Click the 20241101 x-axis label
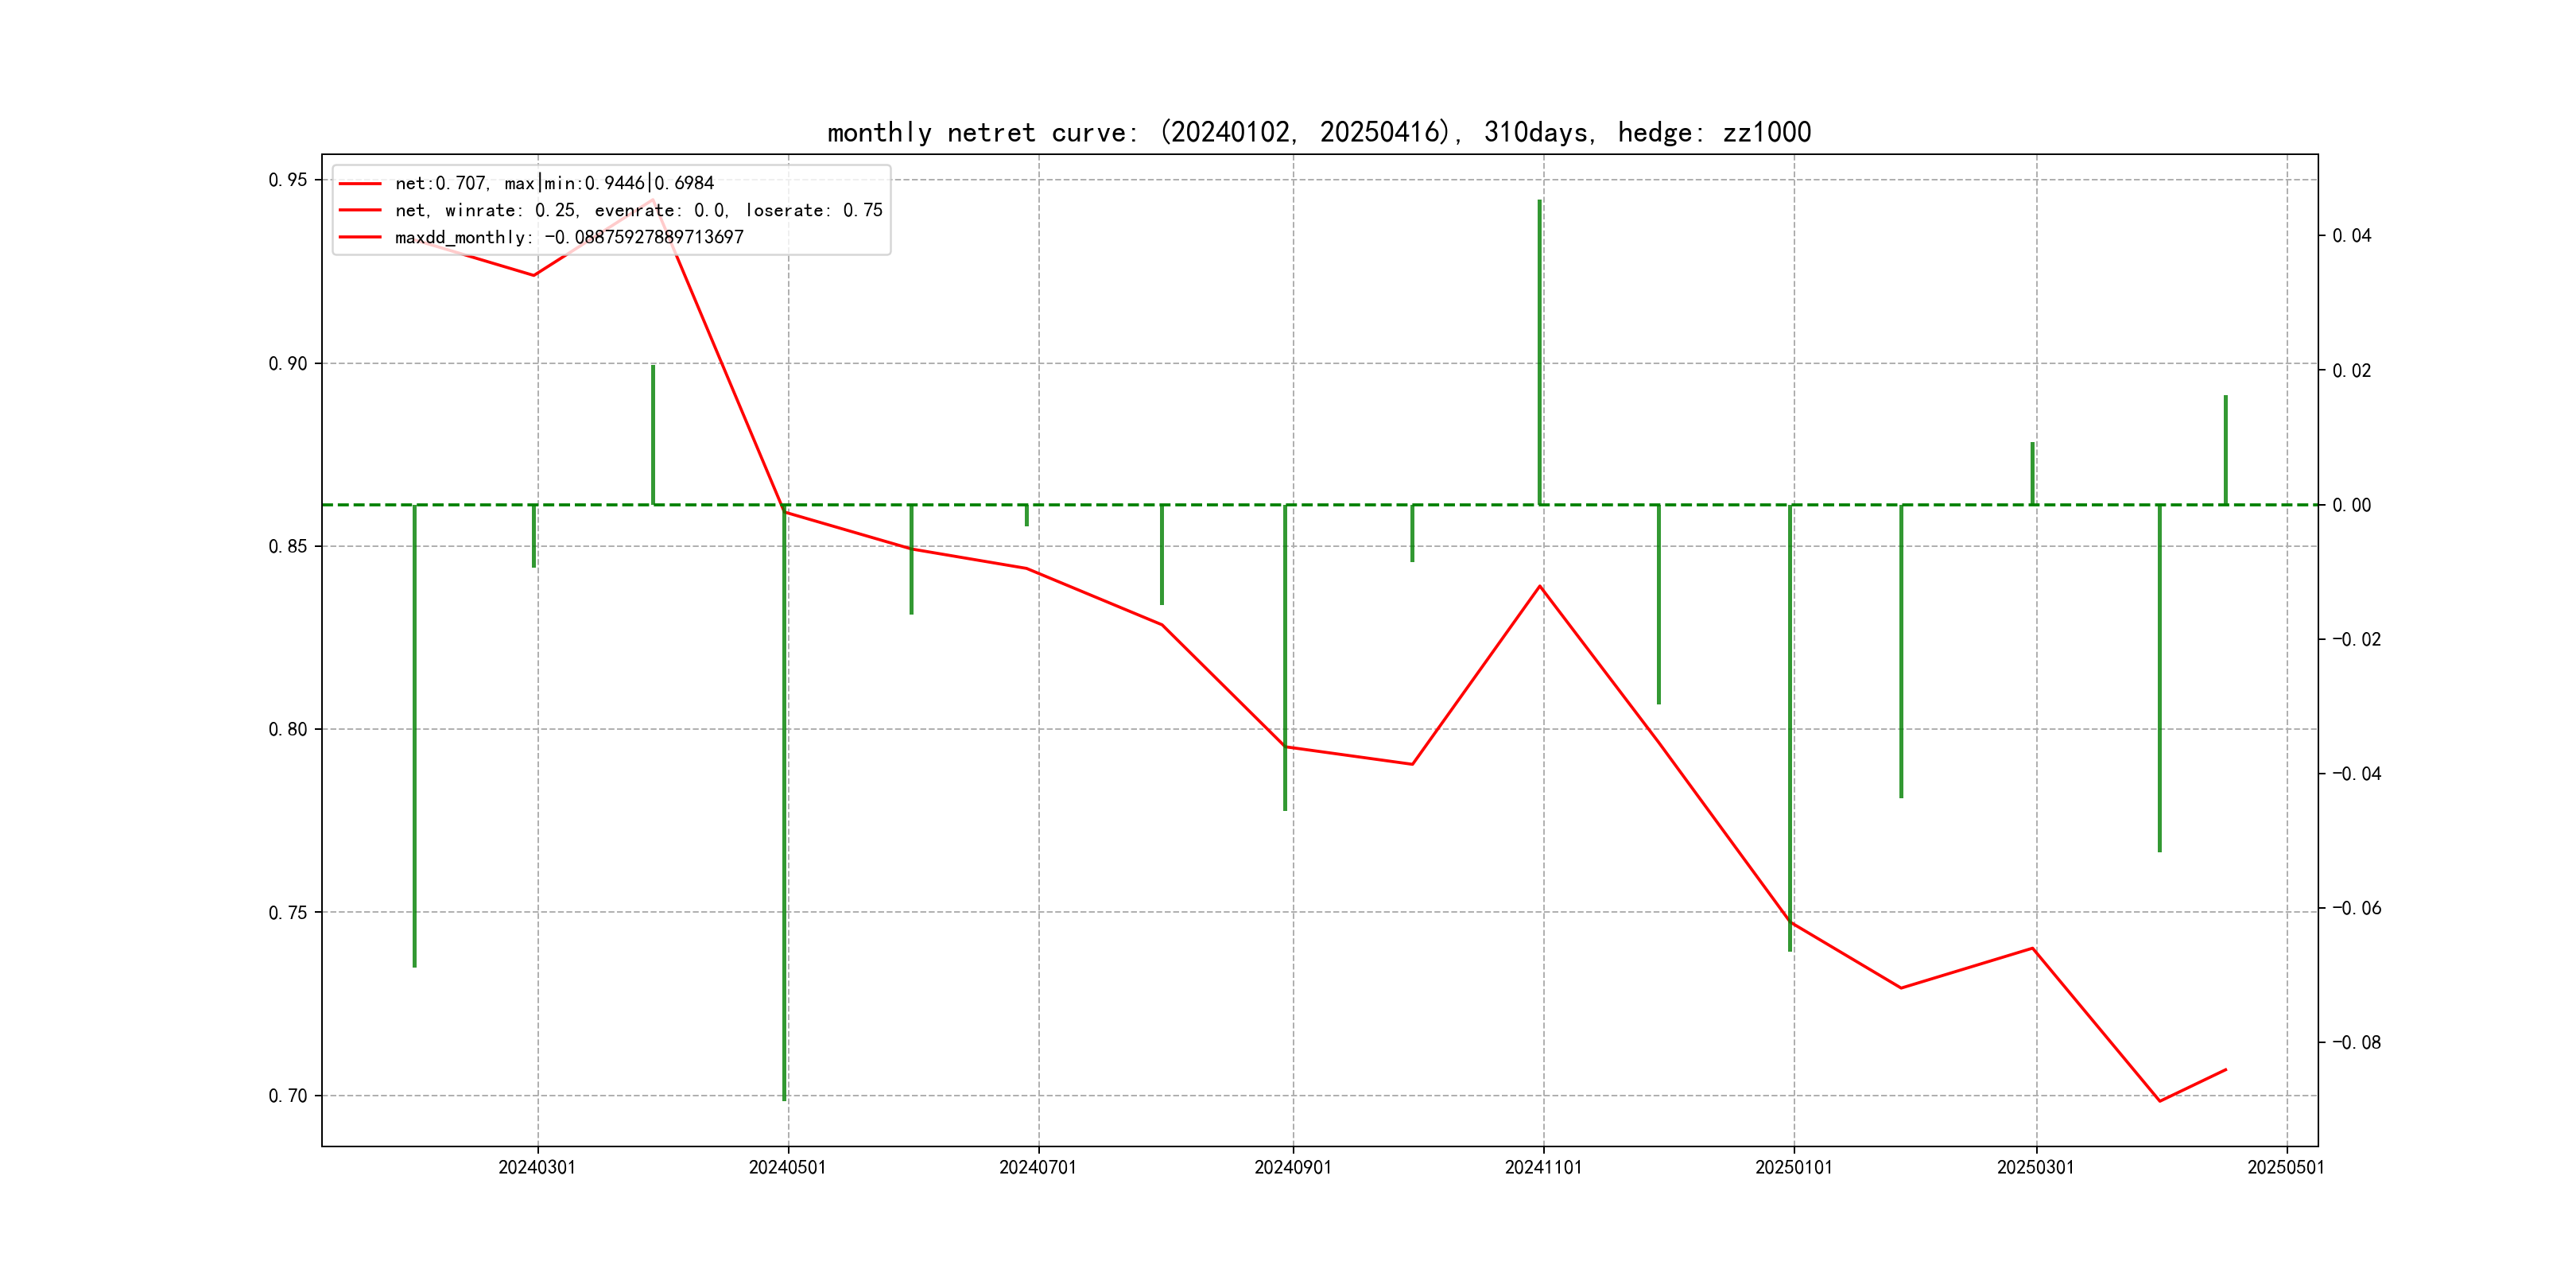This screenshot has width=2576, height=1288. pyautogui.click(x=1543, y=1167)
